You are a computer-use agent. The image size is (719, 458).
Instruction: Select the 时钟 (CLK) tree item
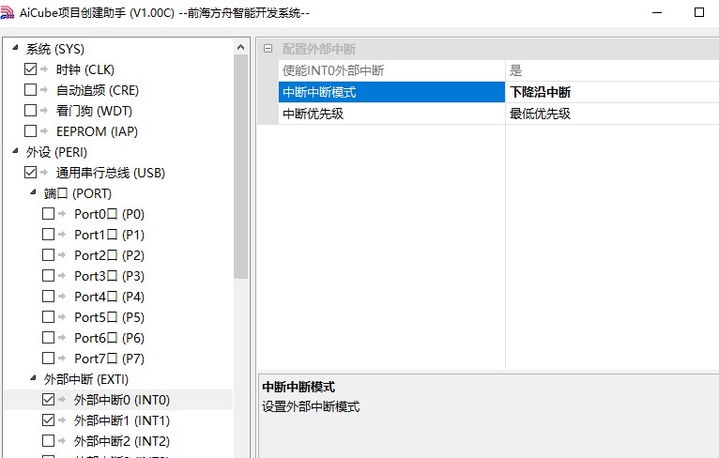point(85,69)
